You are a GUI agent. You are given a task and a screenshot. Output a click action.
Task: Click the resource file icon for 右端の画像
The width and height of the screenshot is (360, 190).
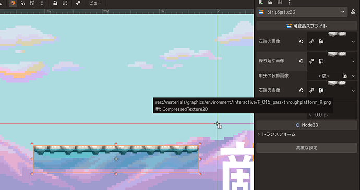(x=321, y=90)
